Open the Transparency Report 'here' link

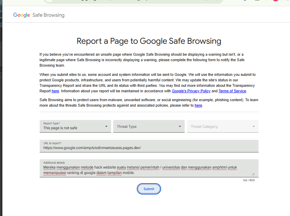click(55, 91)
